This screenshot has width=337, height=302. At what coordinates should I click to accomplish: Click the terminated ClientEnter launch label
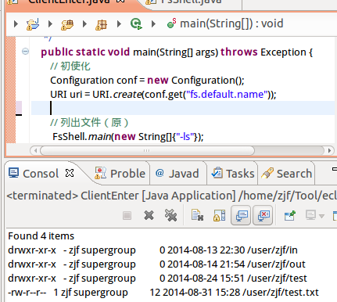171,196
